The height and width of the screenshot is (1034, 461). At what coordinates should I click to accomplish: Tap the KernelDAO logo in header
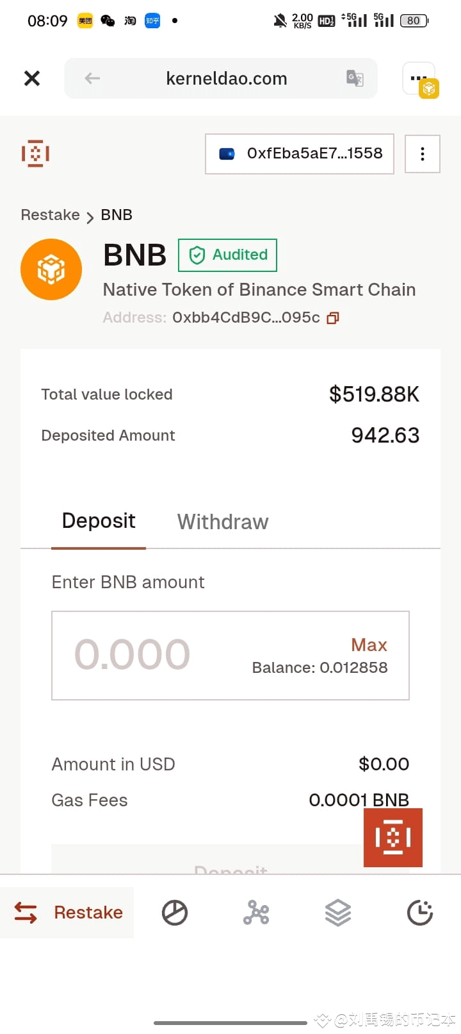35,154
